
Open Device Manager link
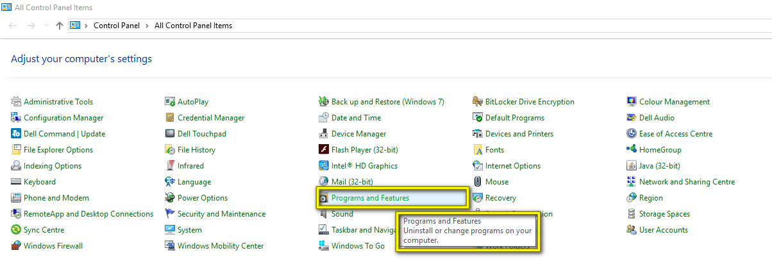pos(359,134)
